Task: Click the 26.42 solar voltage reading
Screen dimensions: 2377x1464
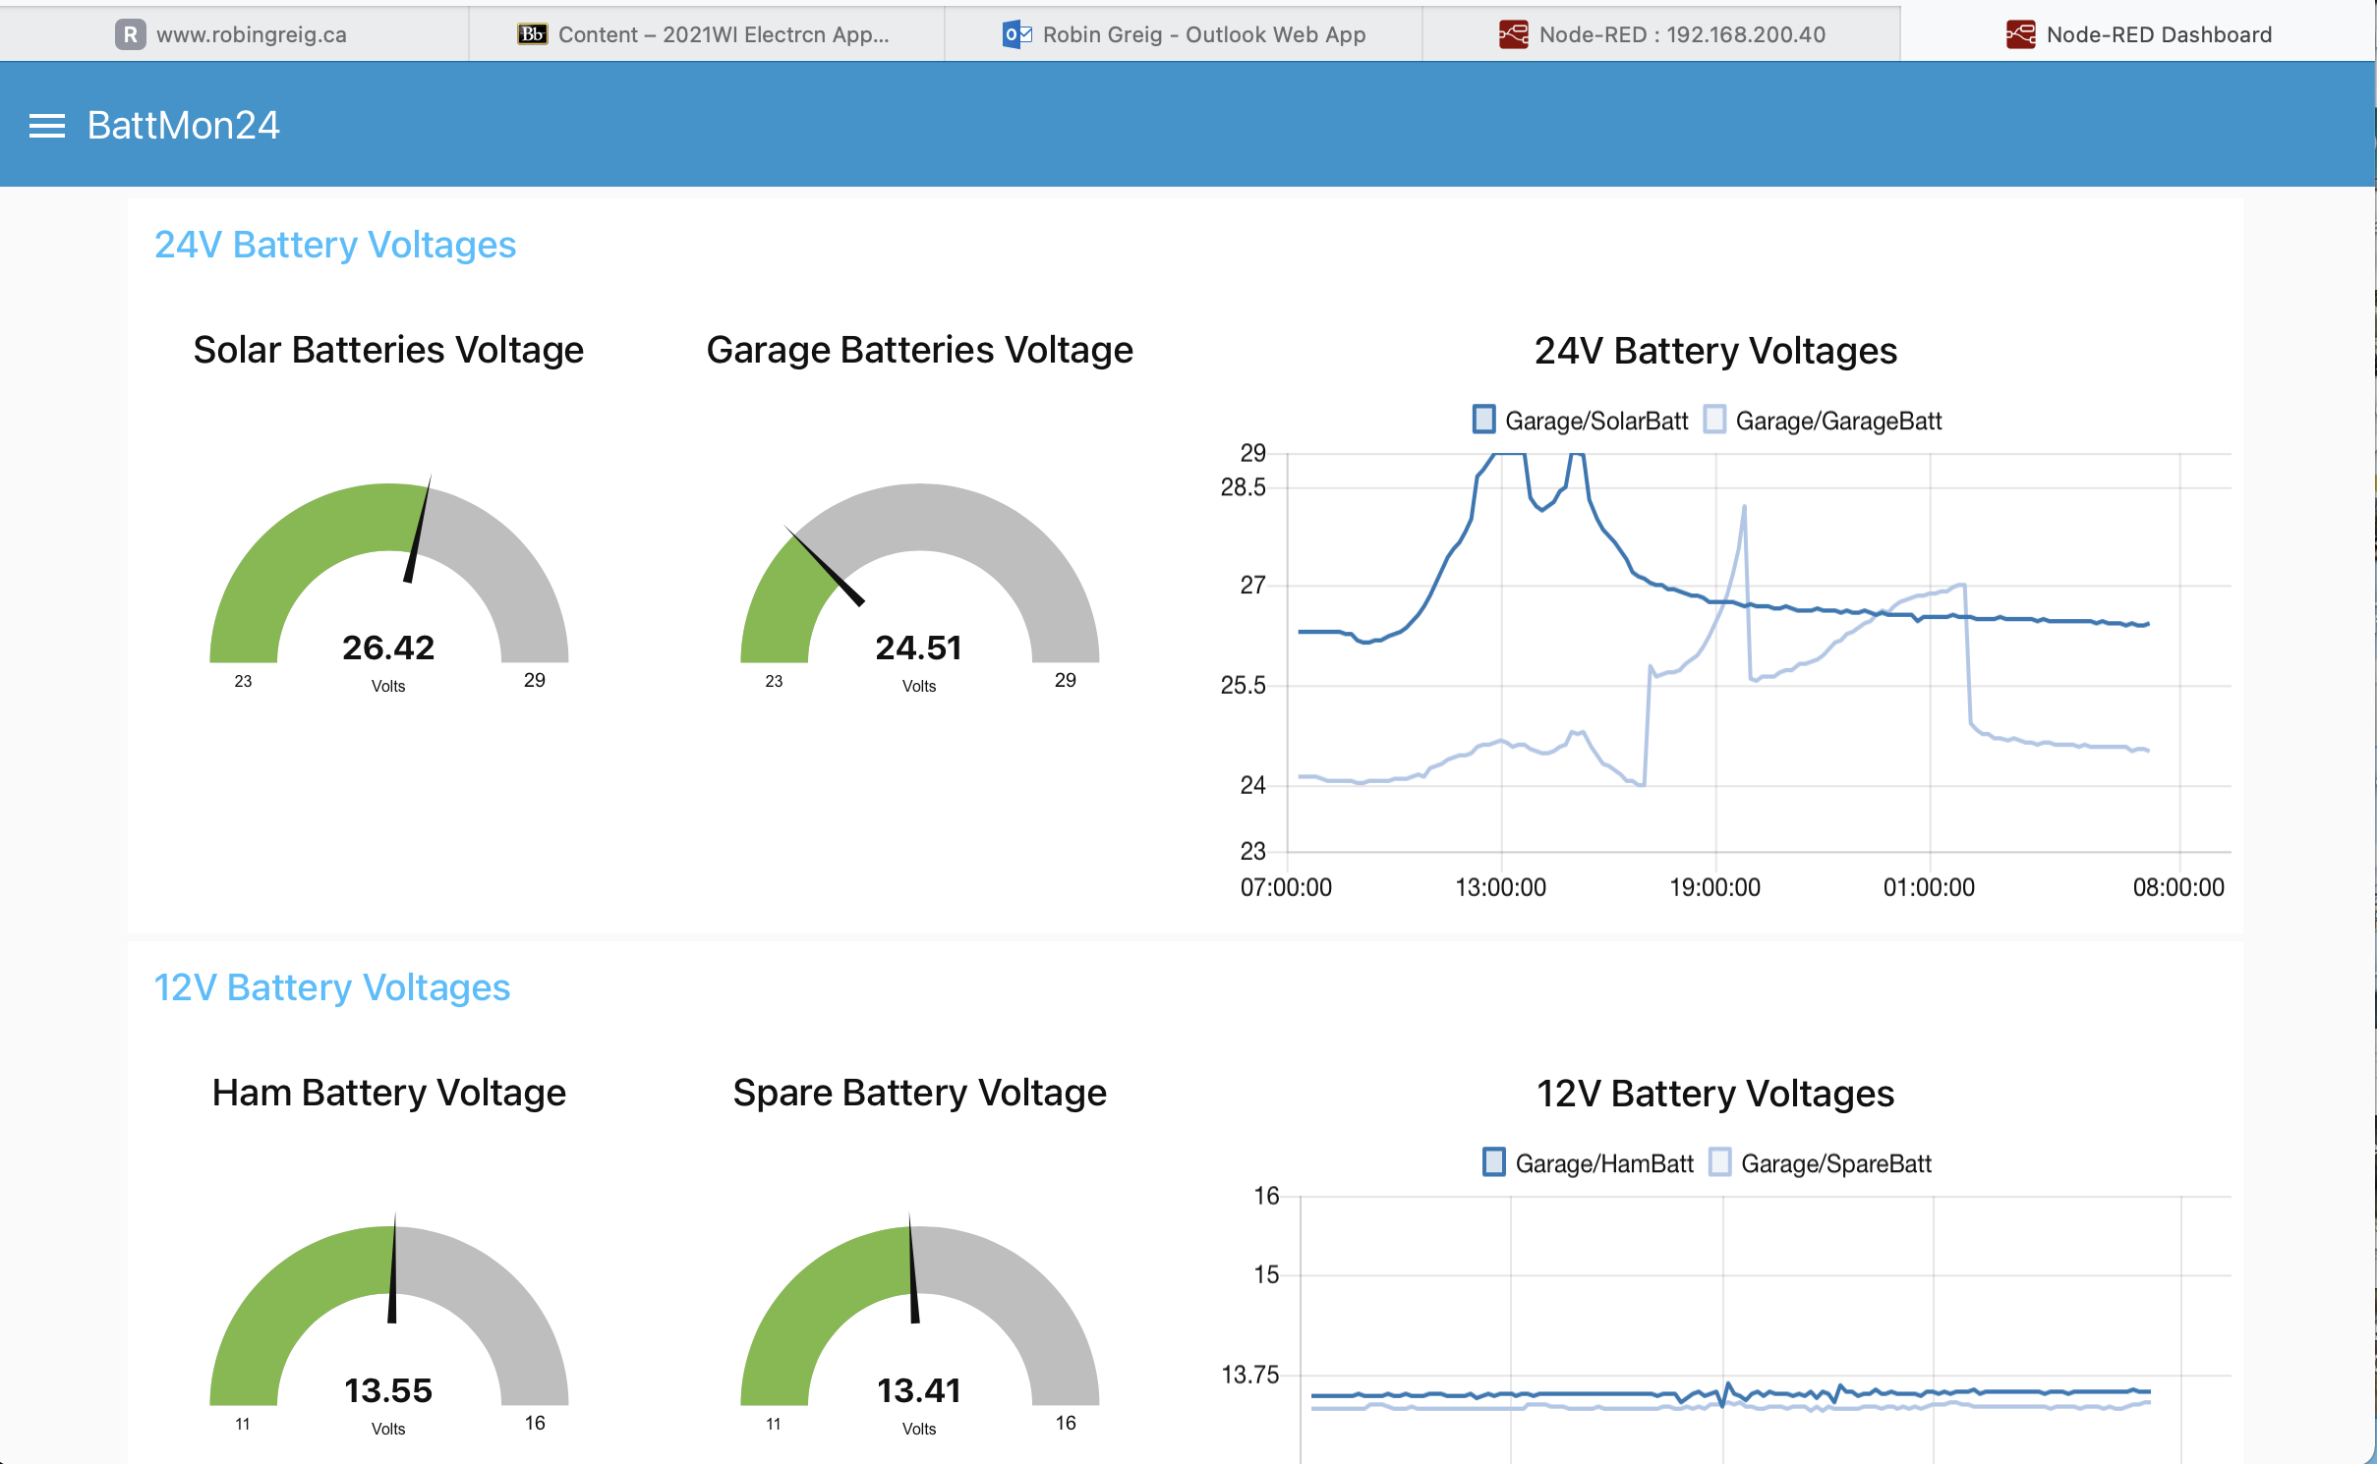Action: click(x=388, y=648)
